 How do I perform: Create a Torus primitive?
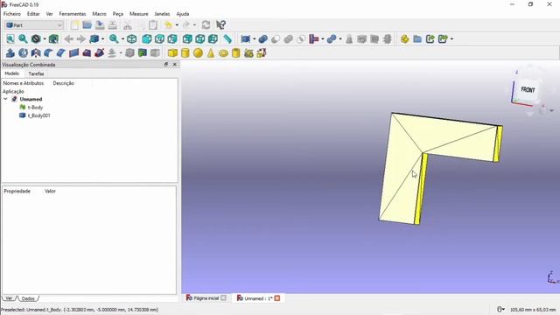pyautogui.click(x=224, y=53)
